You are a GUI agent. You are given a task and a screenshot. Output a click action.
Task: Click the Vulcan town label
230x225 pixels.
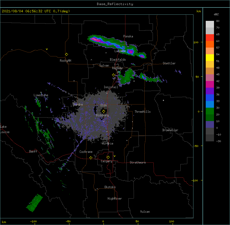tap(145, 212)
